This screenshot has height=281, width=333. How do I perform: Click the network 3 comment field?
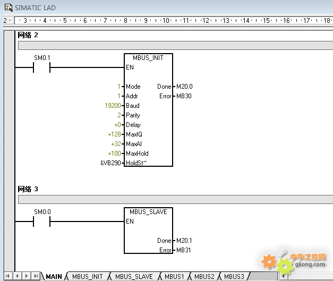point(175,199)
